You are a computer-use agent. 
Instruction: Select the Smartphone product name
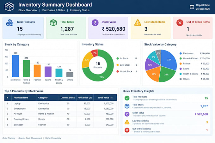[x=20, y=109]
